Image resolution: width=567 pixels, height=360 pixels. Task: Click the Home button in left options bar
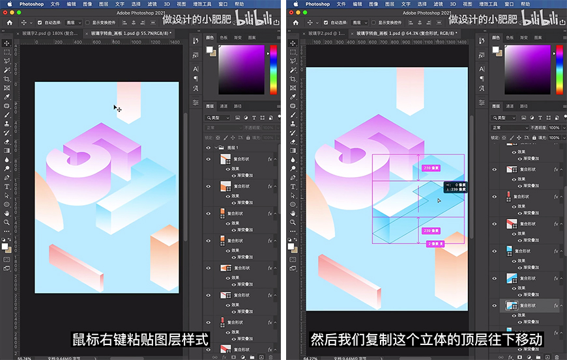[x=10, y=22]
